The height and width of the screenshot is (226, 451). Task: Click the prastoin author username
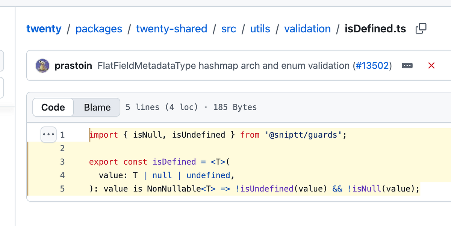pyautogui.click(x=73, y=66)
